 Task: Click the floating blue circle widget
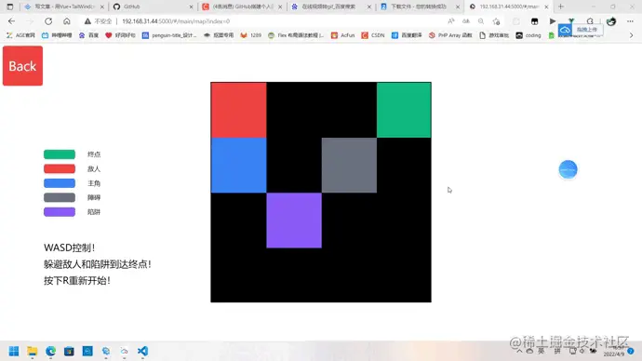point(568,169)
